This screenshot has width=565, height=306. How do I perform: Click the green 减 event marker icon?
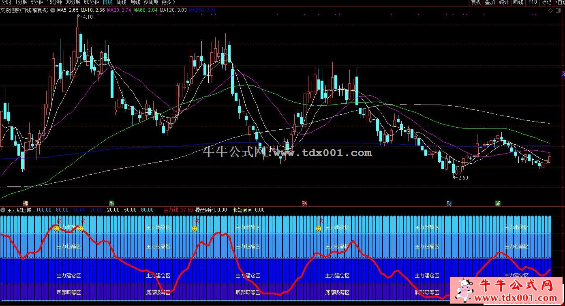[498, 203]
